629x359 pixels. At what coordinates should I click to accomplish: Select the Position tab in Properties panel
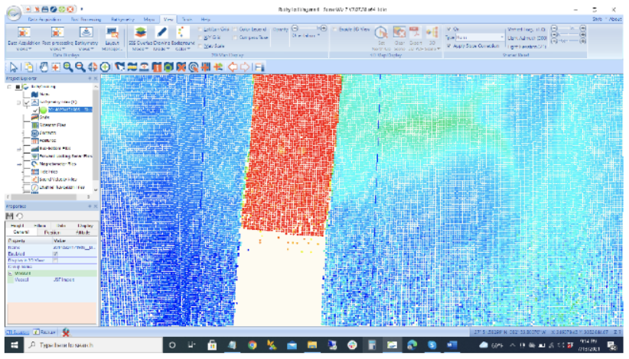click(x=49, y=231)
